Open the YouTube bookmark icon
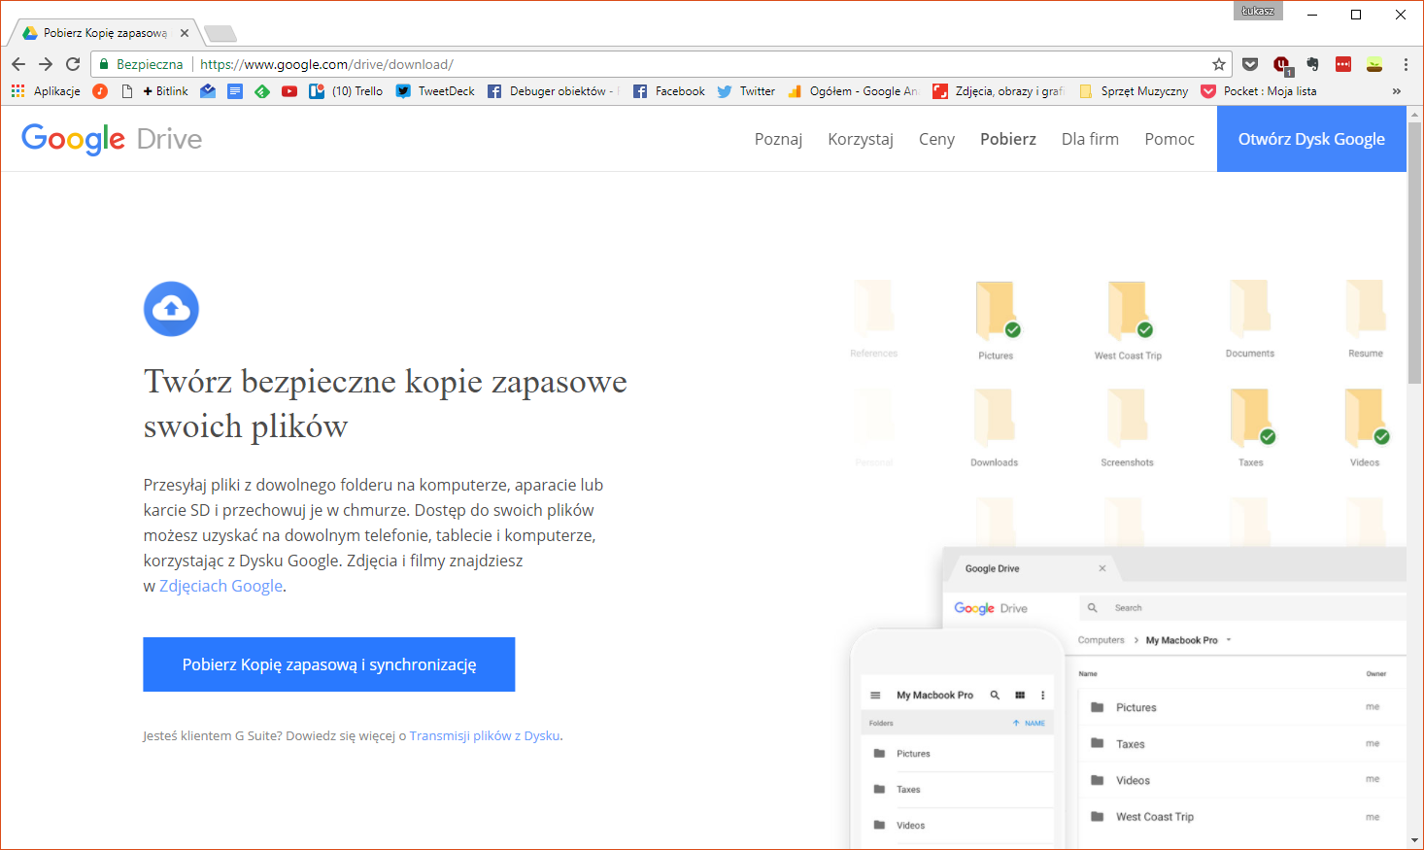 [x=289, y=91]
